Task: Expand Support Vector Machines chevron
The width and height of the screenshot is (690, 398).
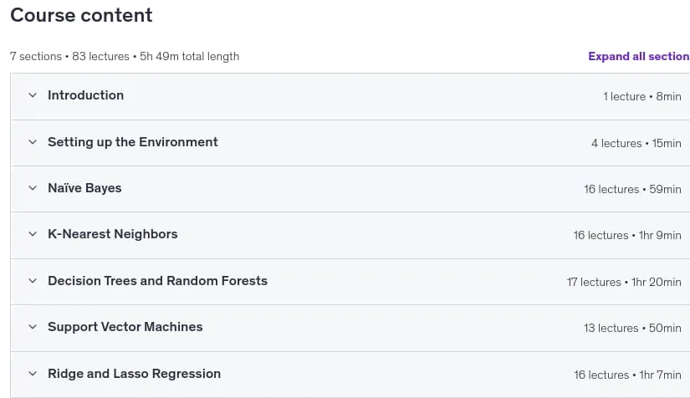Action: (x=33, y=327)
